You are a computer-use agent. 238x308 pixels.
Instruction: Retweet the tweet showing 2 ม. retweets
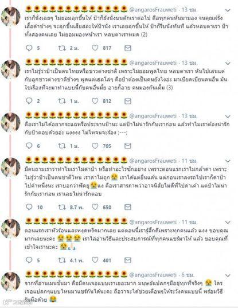tap(62, 48)
